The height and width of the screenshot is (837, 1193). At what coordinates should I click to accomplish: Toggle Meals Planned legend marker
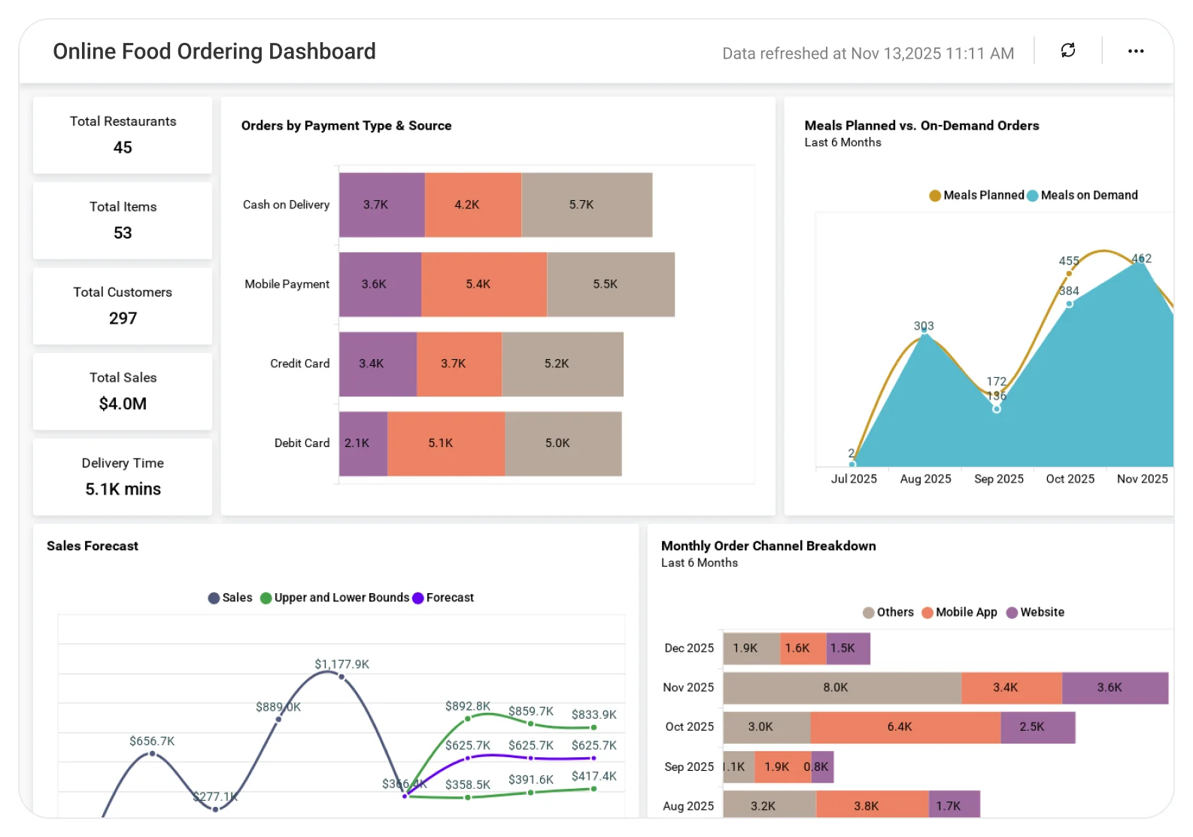[x=935, y=196]
